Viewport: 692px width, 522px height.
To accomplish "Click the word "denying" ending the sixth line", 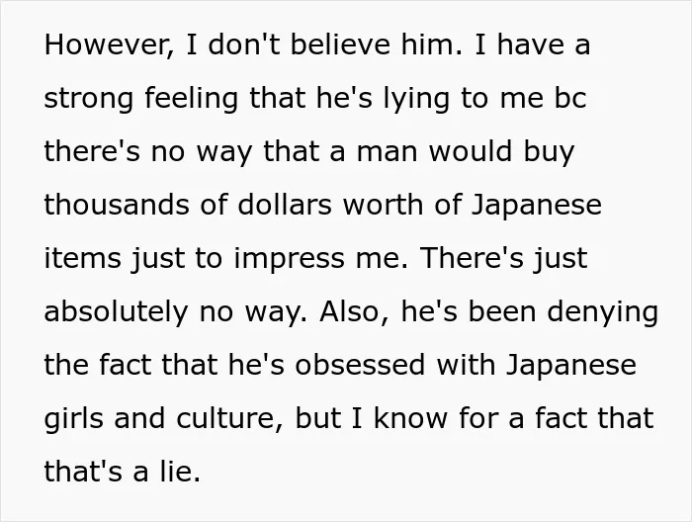I will (603, 312).
